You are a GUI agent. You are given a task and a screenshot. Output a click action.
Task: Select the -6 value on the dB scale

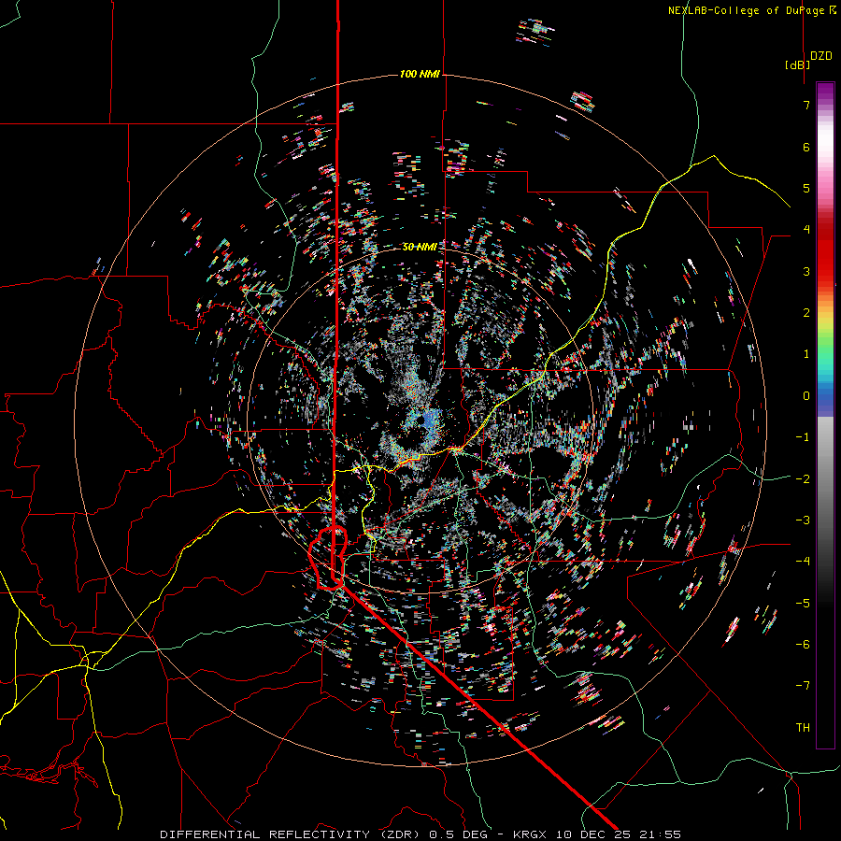tap(803, 645)
